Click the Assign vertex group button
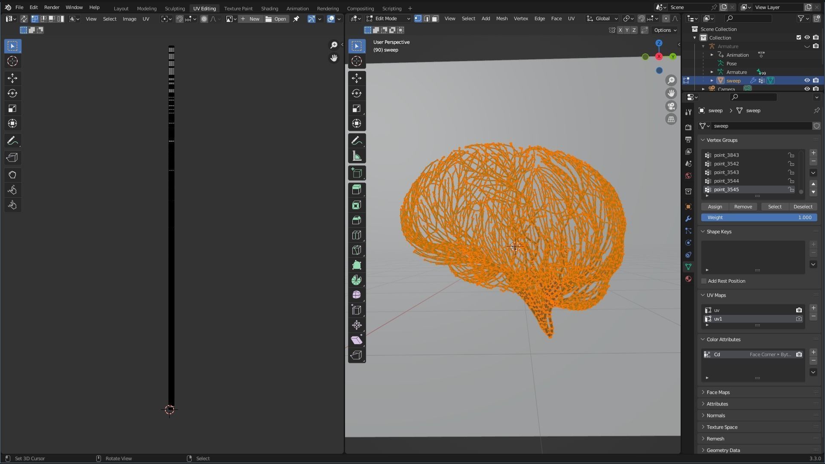Screen dimensions: 825x464 click(x=715, y=207)
